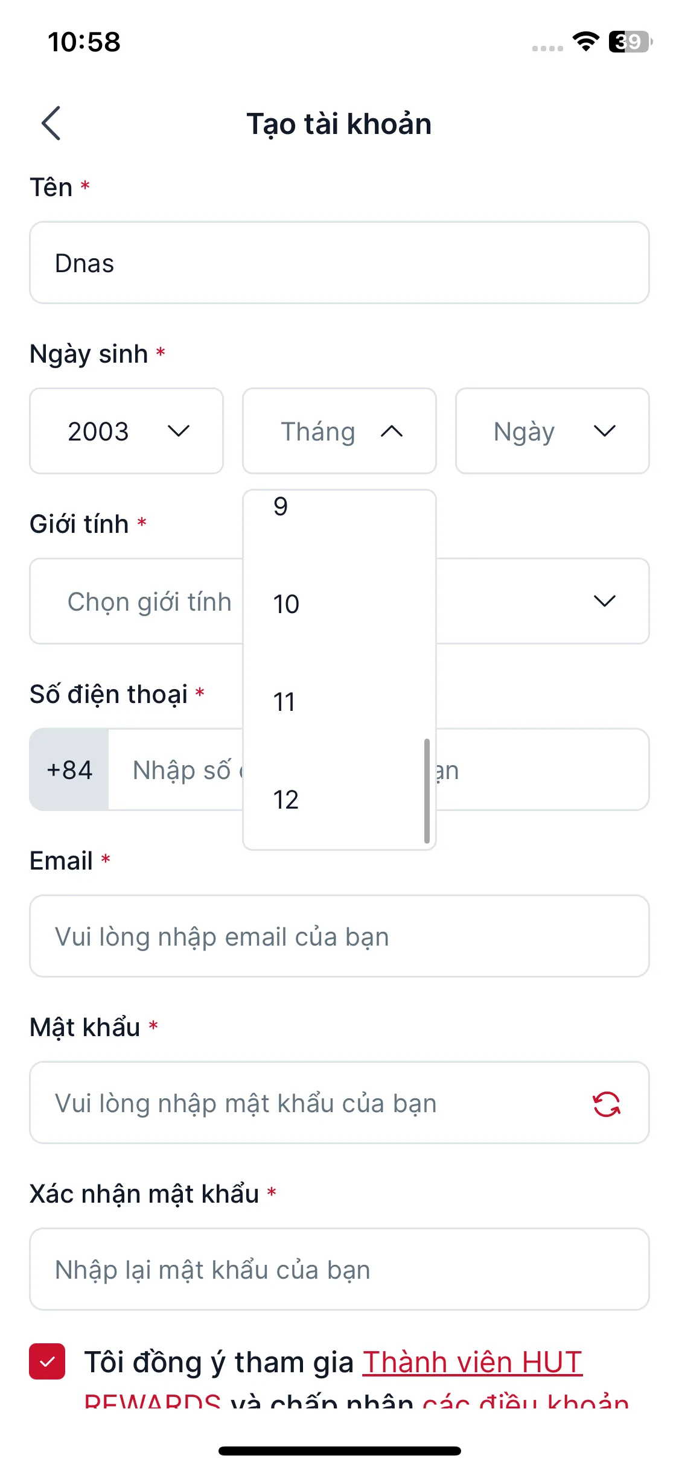The height and width of the screenshot is (1470, 679).
Task: Select month 10 from the list
Action: (x=286, y=604)
